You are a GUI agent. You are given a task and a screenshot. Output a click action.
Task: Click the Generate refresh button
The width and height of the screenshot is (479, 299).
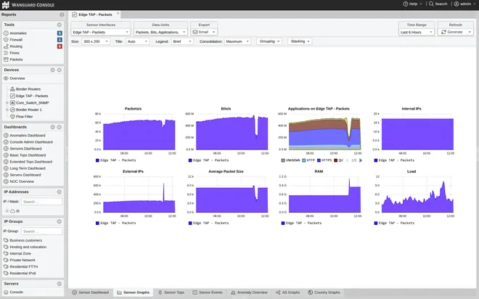pyautogui.click(x=452, y=32)
